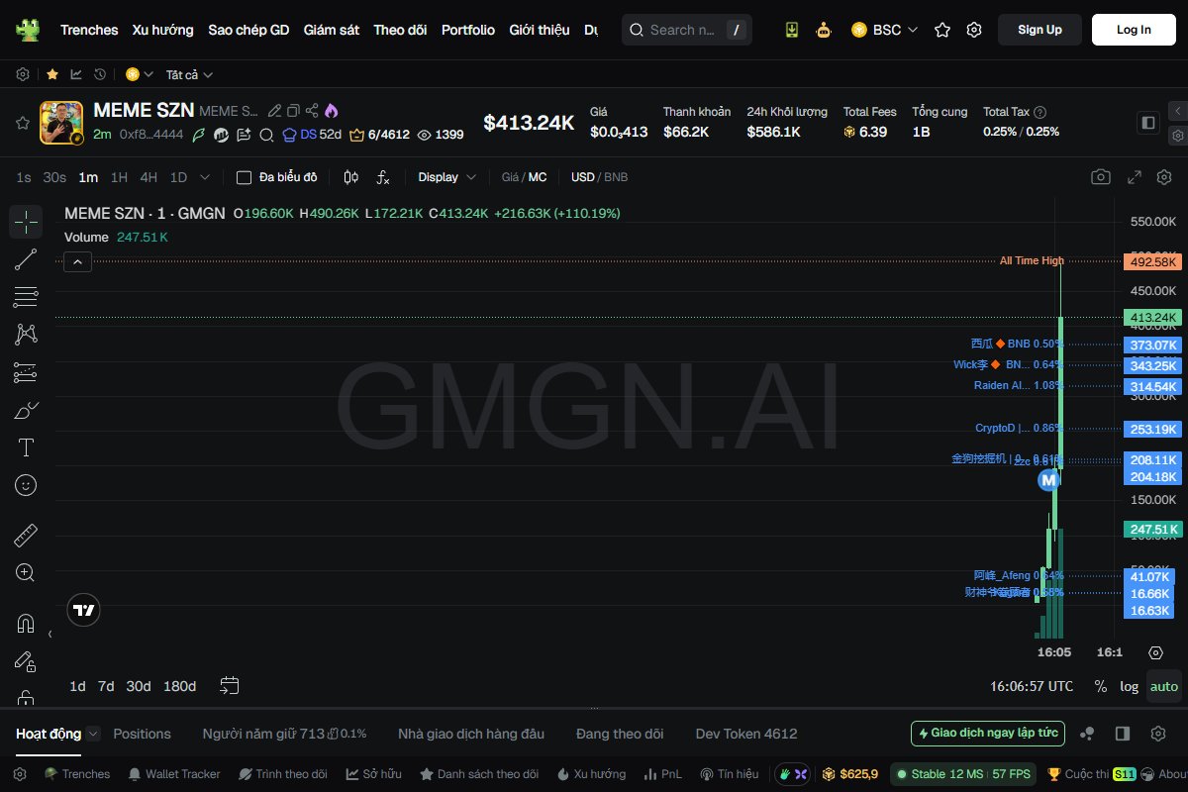Viewport: 1188px width, 792px height.
Task: Open the top bar settings gear
Action: click(974, 30)
